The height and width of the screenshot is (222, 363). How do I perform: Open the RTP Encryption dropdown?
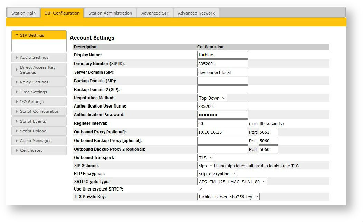(x=217, y=174)
